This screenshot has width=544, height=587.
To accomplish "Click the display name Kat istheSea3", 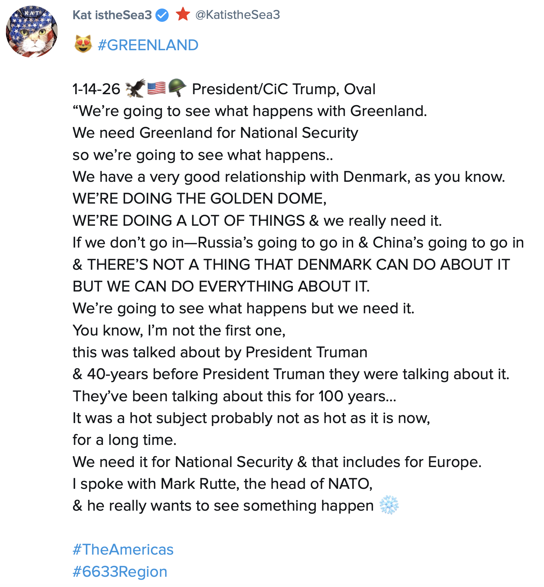I will [112, 15].
